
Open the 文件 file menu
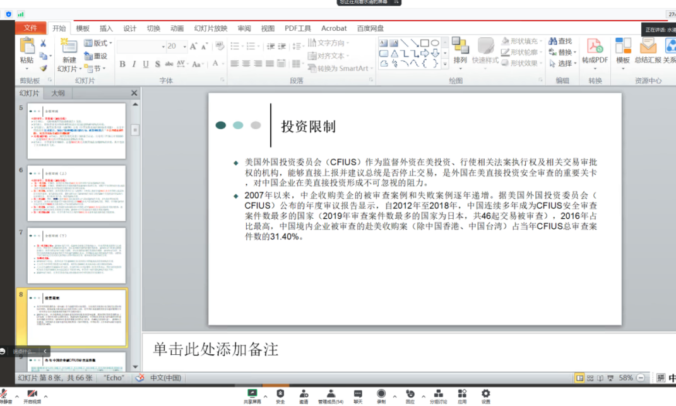pyautogui.click(x=30, y=28)
